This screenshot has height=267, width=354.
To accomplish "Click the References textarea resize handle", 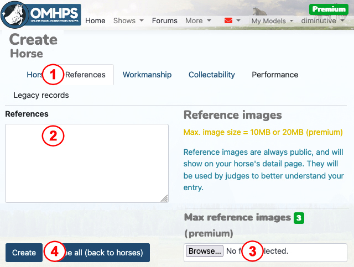I will (165, 199).
